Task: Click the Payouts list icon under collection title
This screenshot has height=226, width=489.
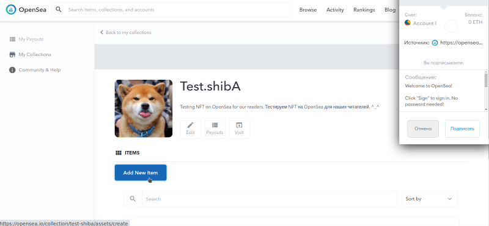Action: click(215, 125)
